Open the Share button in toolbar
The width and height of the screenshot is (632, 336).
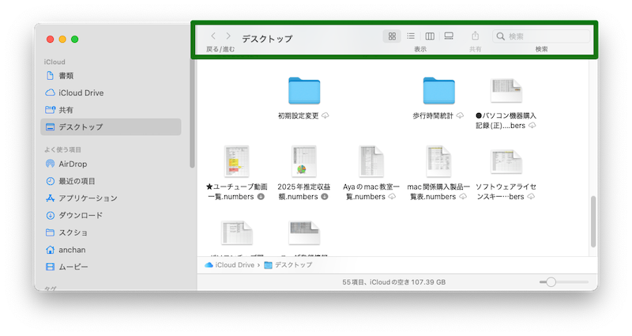click(476, 36)
